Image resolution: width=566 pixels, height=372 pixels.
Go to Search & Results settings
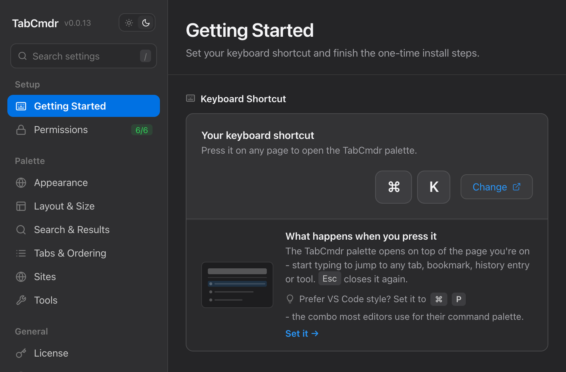(84, 230)
